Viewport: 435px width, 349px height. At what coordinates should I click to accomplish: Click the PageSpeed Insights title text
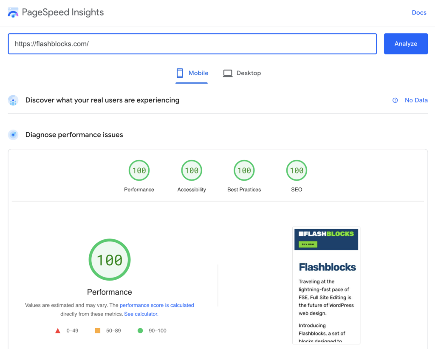pyautogui.click(x=63, y=12)
